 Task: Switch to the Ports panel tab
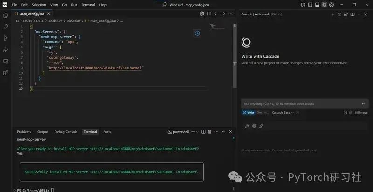(107, 132)
